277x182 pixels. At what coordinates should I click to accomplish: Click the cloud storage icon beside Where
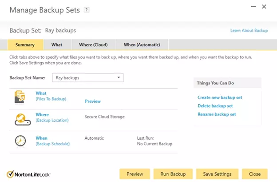pyautogui.click(x=20, y=119)
